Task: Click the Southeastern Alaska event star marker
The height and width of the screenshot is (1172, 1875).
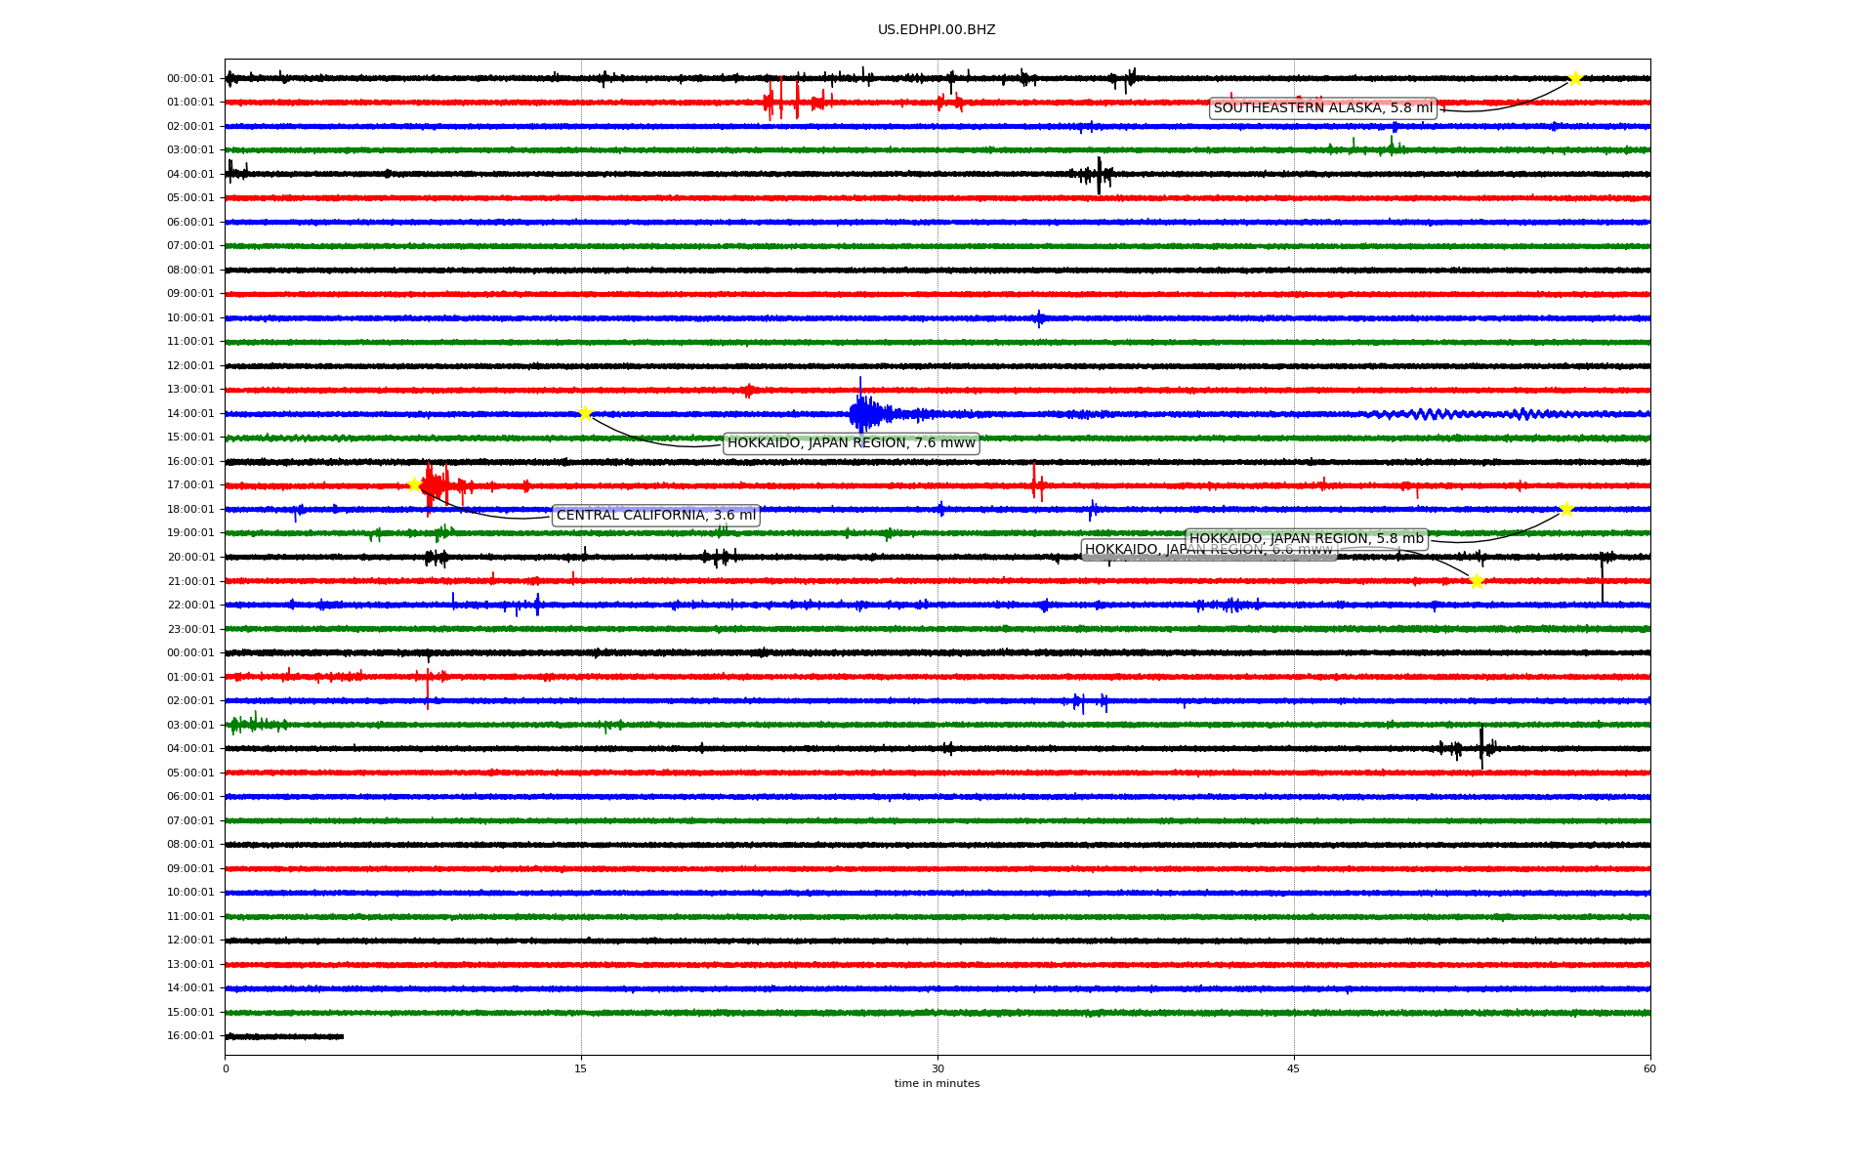Action: pos(1574,78)
